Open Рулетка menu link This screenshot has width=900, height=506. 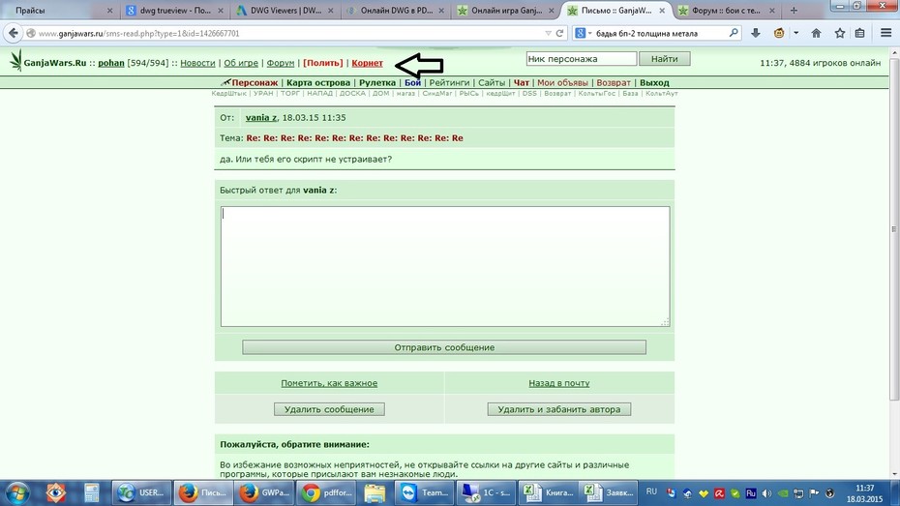click(377, 82)
